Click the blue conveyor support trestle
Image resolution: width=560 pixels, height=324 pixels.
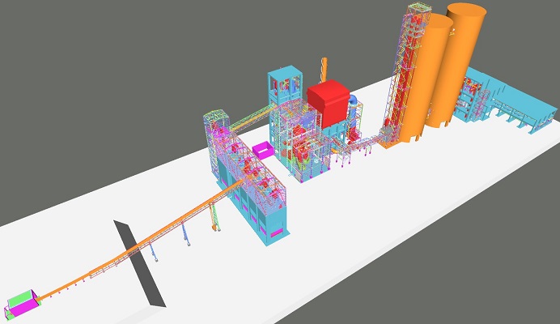click(x=185, y=234)
